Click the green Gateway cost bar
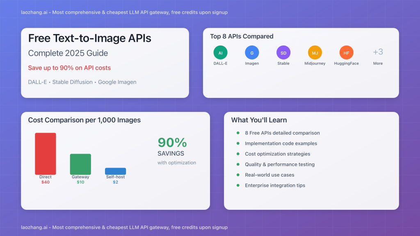Image resolution: width=420 pixels, height=236 pixels. (80, 164)
